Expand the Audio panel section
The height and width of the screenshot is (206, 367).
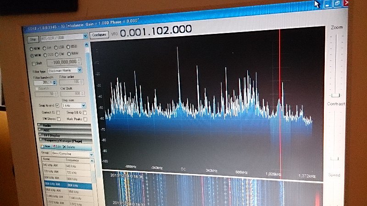[x=39, y=125]
